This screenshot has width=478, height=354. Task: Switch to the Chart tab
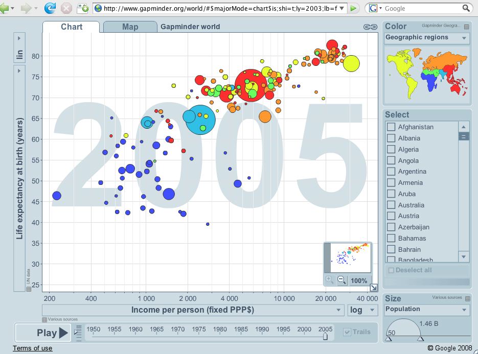(x=71, y=27)
